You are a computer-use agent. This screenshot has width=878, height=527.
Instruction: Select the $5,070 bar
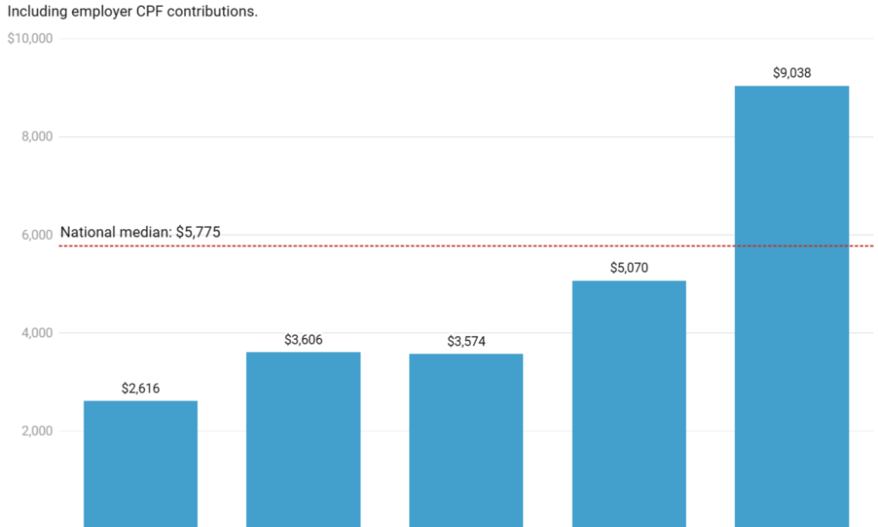pos(629,404)
